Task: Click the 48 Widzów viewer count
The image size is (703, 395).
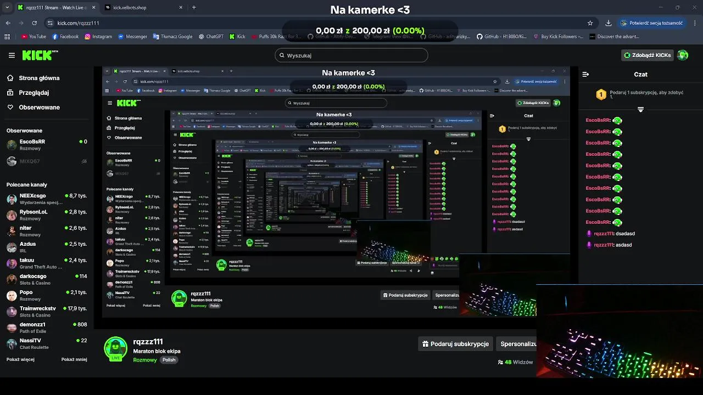Action: click(x=516, y=362)
